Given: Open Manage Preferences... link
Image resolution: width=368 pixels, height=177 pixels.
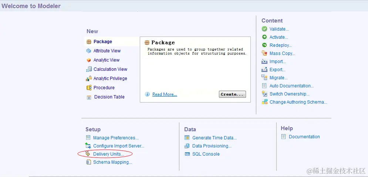Looking at the screenshot, I should [x=116, y=138].
